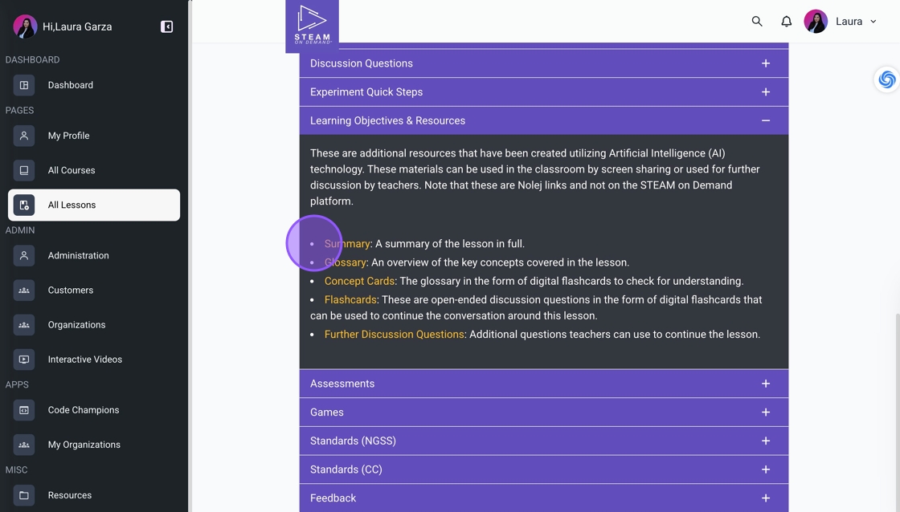Collapse Learning Objectives & Resources section
The image size is (900, 512).
(x=765, y=120)
